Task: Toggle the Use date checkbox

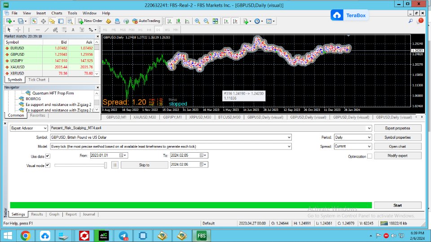Action: (x=48, y=156)
